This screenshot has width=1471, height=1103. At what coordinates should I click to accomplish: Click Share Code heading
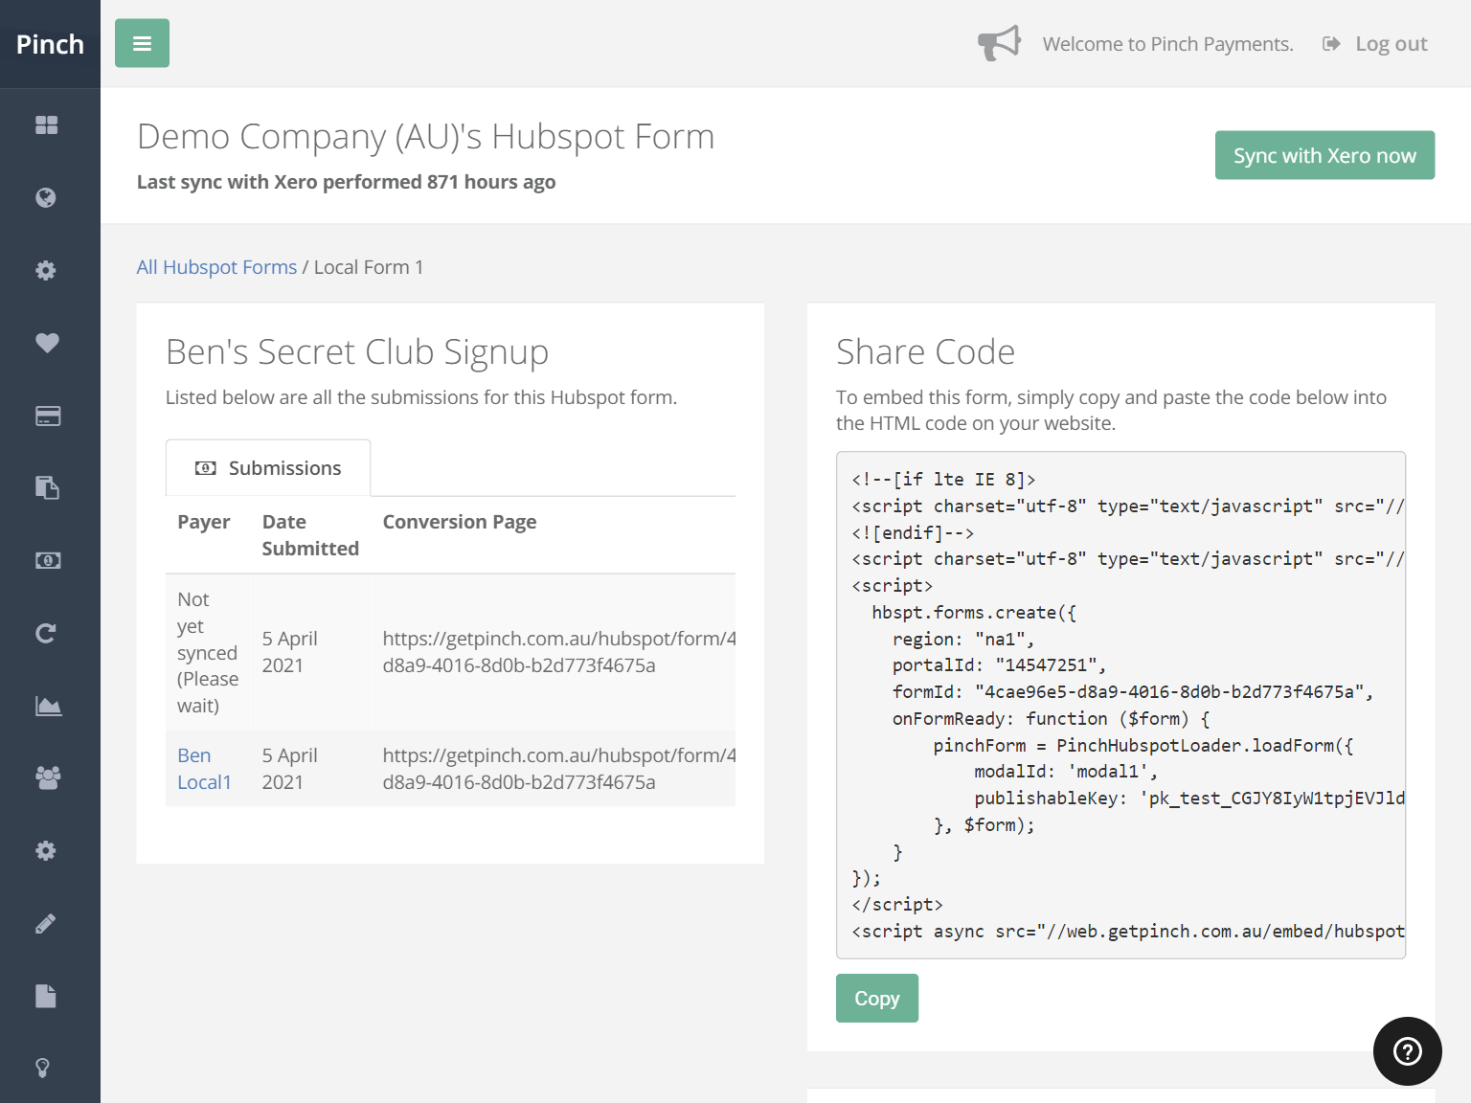pos(925,352)
